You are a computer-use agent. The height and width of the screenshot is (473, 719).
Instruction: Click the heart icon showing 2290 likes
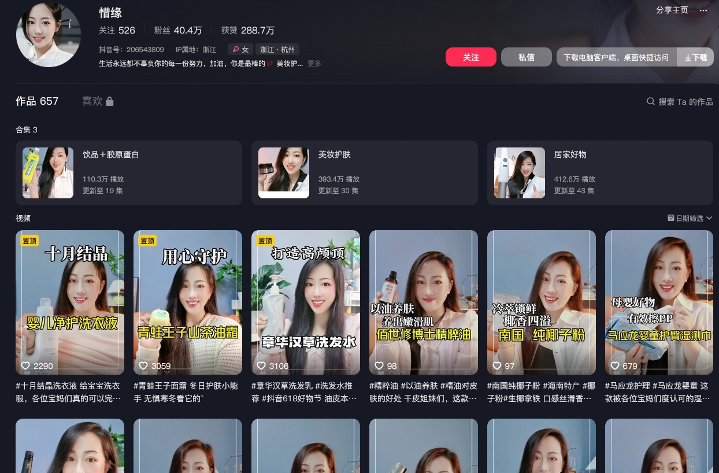click(x=25, y=366)
